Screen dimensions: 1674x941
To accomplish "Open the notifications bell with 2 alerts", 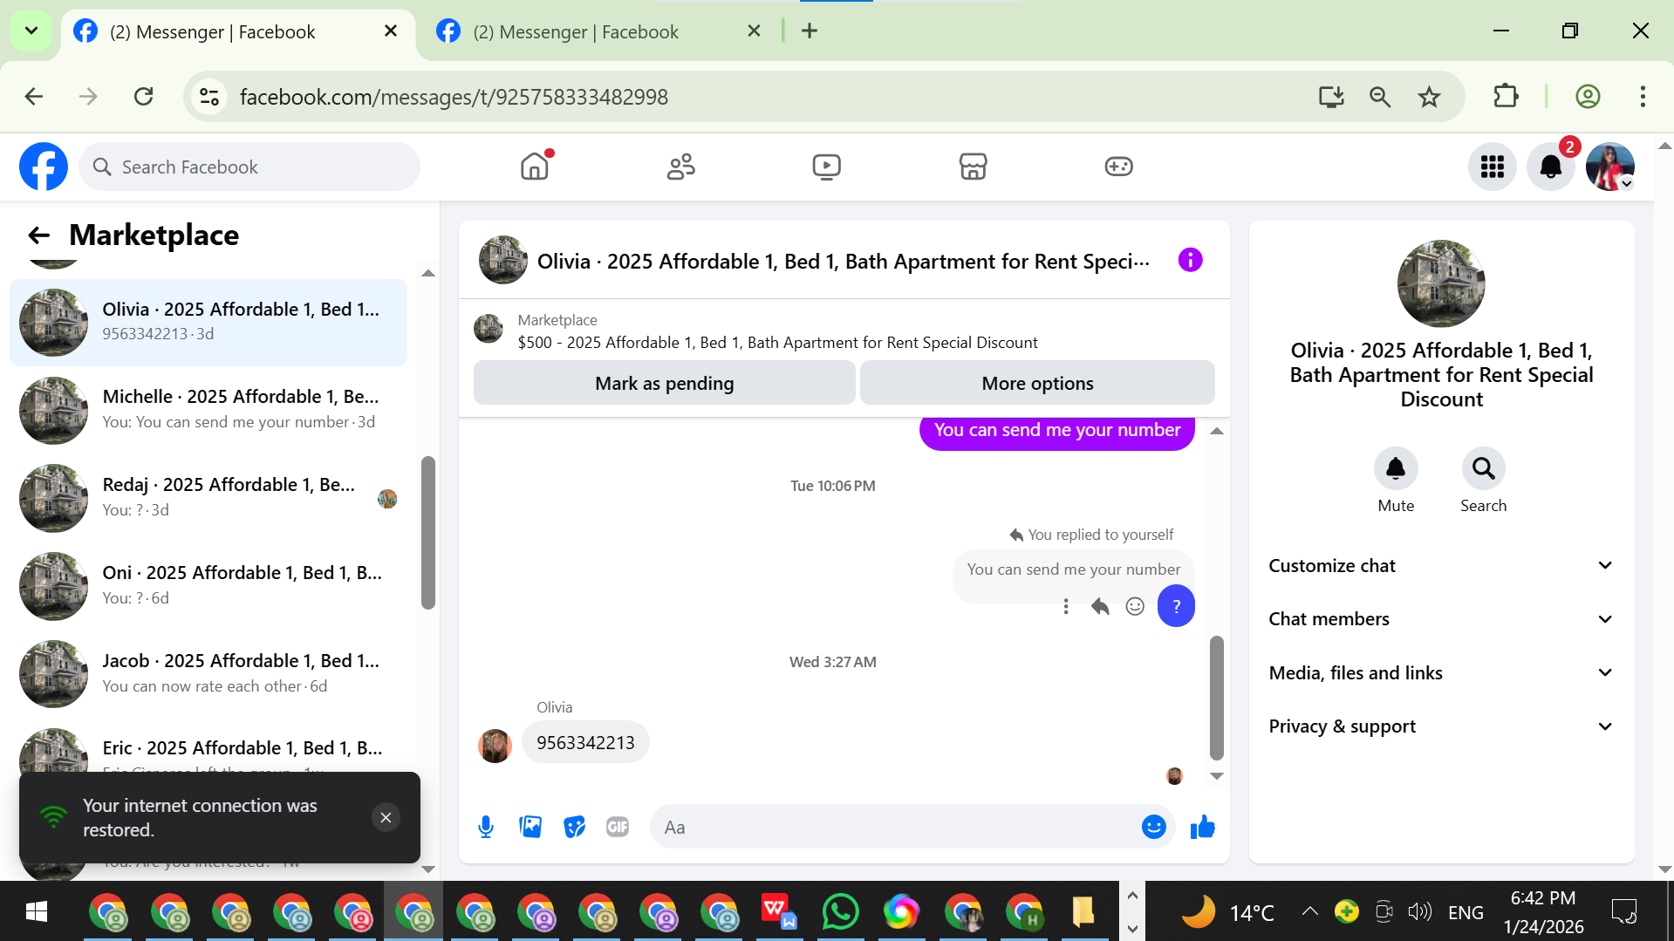I will pos(1551,167).
